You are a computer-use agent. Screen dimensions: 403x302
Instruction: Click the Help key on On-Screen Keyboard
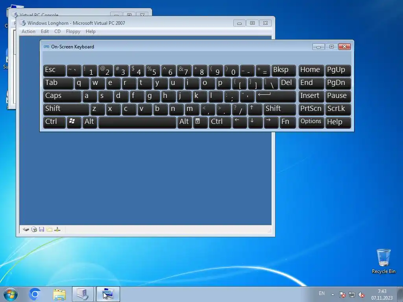click(x=338, y=122)
